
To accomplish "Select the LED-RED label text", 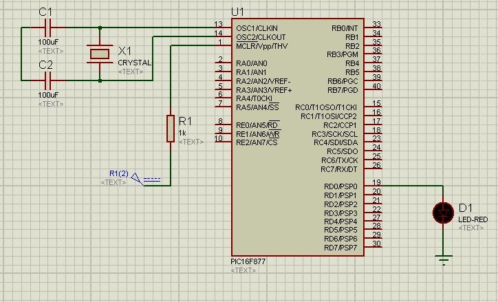I will click(x=473, y=219).
